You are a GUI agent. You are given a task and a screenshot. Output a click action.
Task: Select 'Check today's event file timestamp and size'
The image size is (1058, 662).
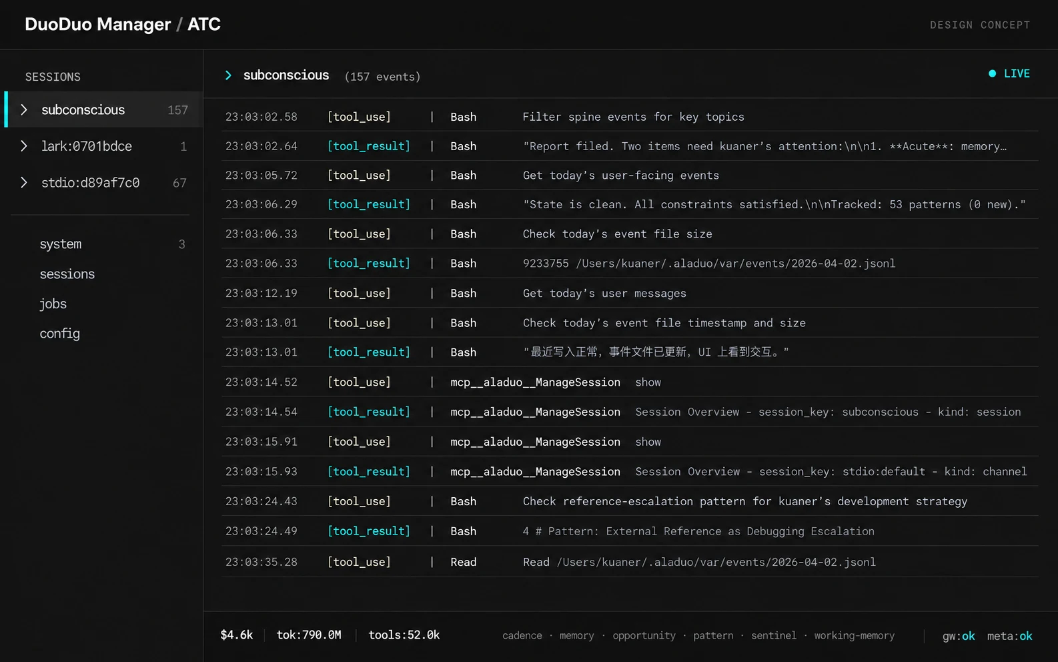pos(630,323)
